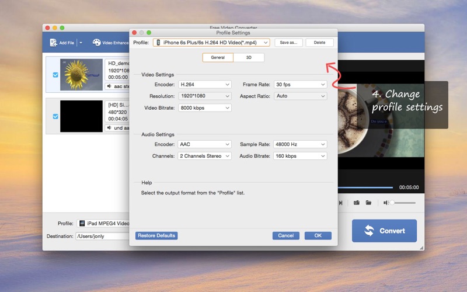Open the Frame Rate dropdown
The width and height of the screenshot is (467, 292).
[300, 84]
